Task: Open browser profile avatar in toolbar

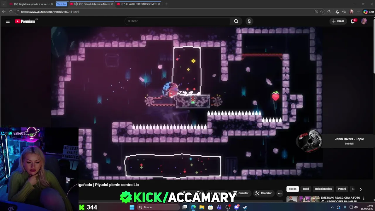Action: click(x=351, y=12)
